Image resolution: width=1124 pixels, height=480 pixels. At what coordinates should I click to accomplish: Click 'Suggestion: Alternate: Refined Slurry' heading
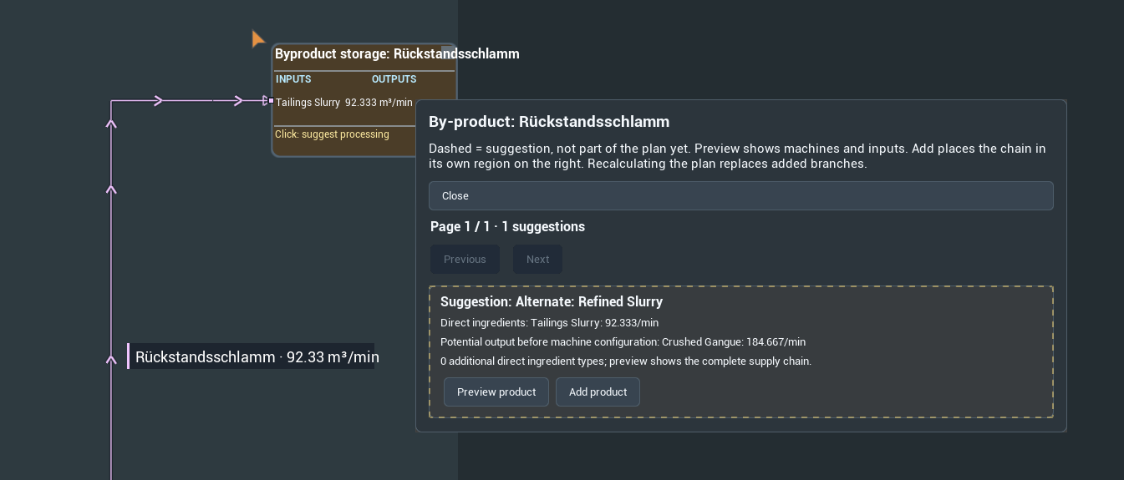tap(552, 301)
